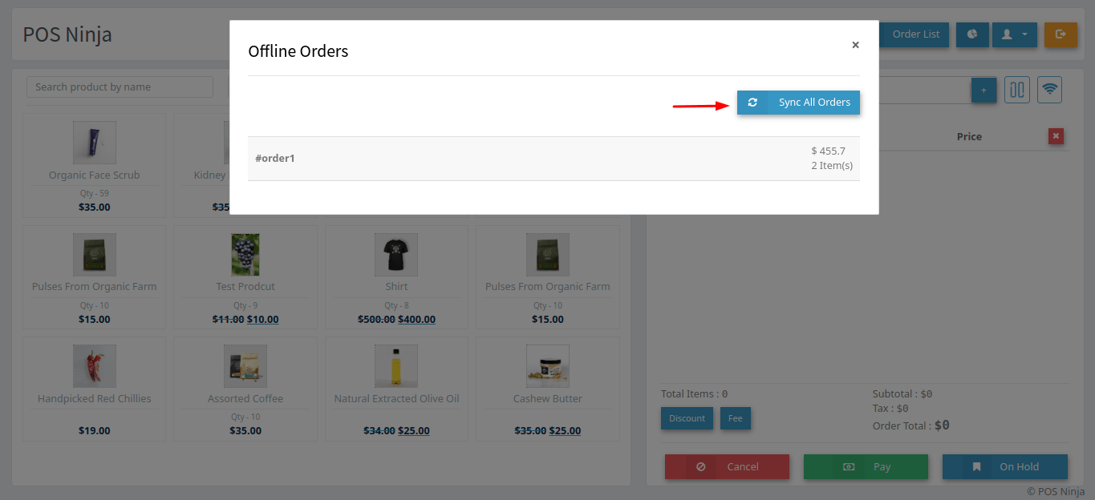Click the red clear cart X icon
Image resolution: width=1095 pixels, height=500 pixels.
(x=1056, y=136)
